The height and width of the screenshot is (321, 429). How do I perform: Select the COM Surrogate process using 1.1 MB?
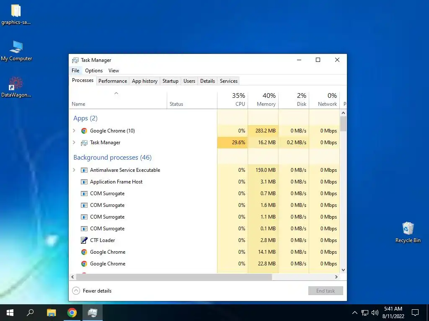pyautogui.click(x=204, y=217)
